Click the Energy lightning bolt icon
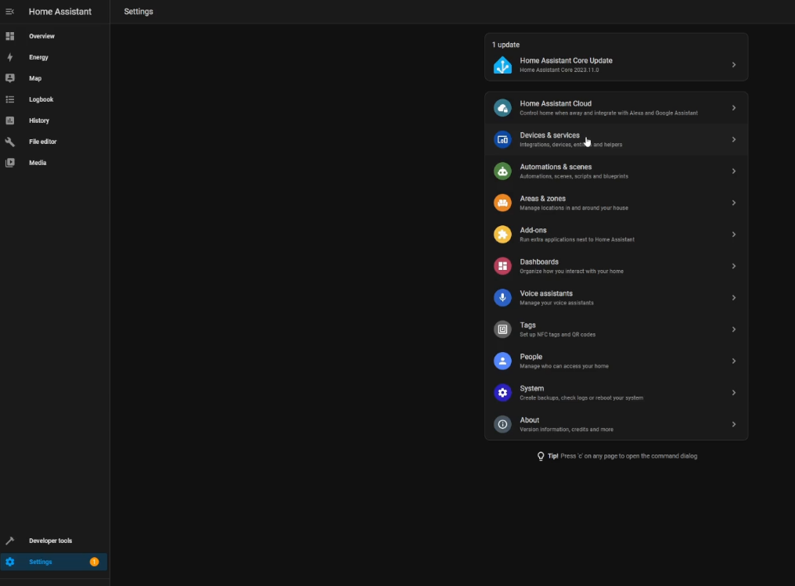The width and height of the screenshot is (795, 586). [x=9, y=57]
